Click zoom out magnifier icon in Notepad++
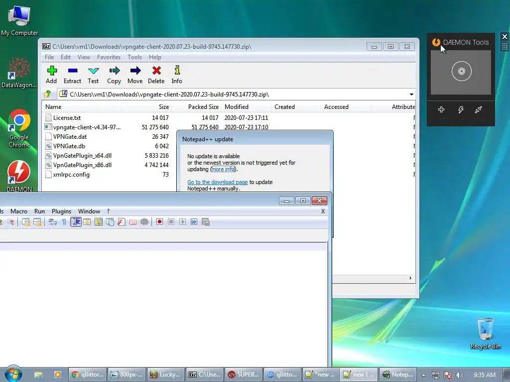Screen dimensions: 510x382 pos(11,222)
